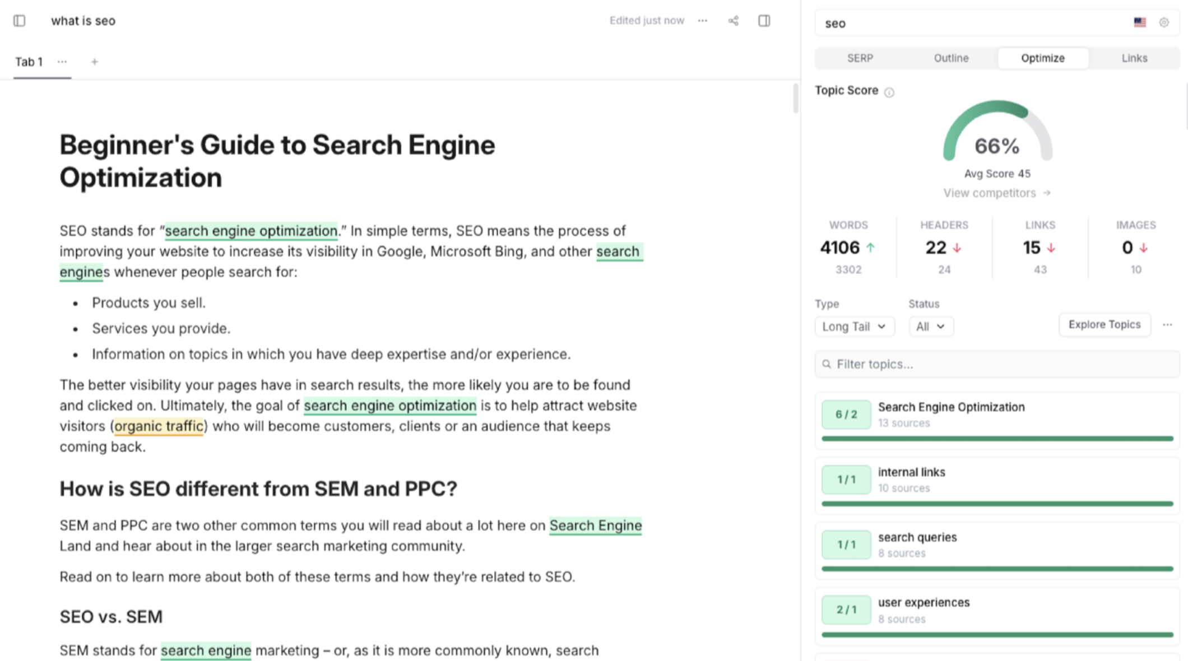Open more options beside Explore Topics
The image size is (1188, 661).
(1167, 325)
